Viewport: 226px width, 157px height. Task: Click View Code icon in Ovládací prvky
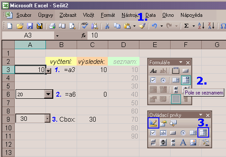point(173,123)
